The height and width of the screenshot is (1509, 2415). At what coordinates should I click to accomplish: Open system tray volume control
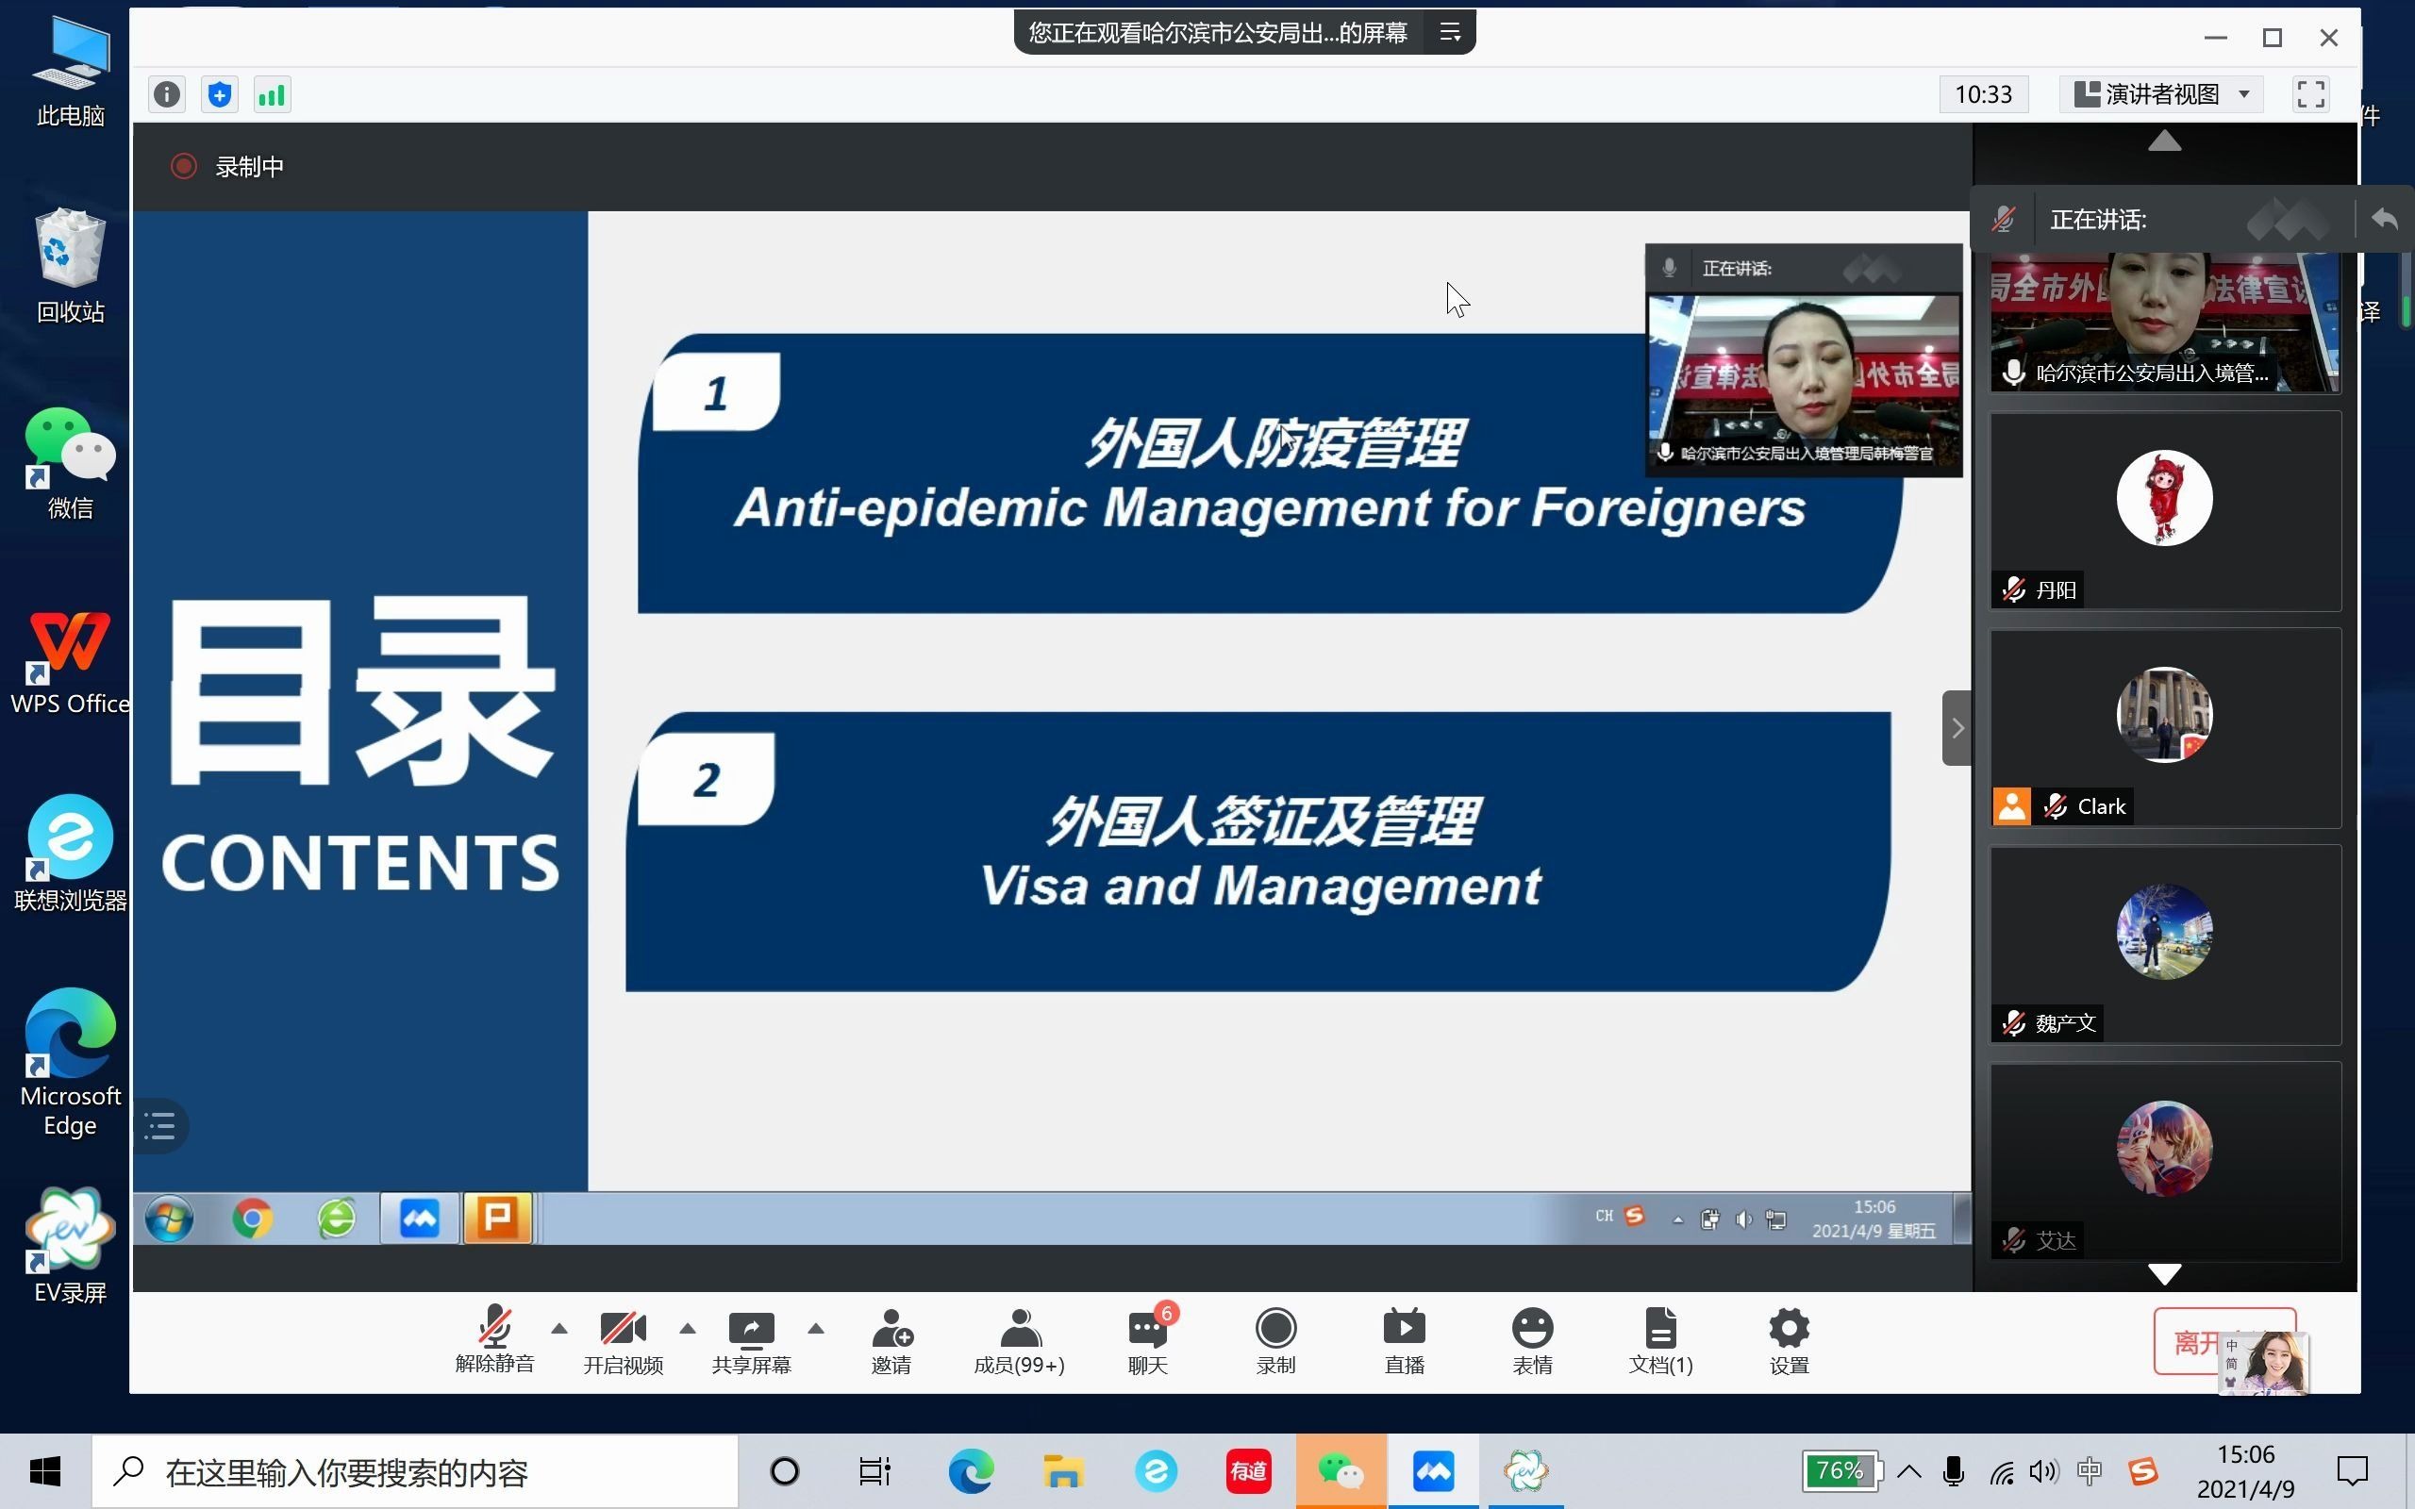[x=2042, y=1471]
